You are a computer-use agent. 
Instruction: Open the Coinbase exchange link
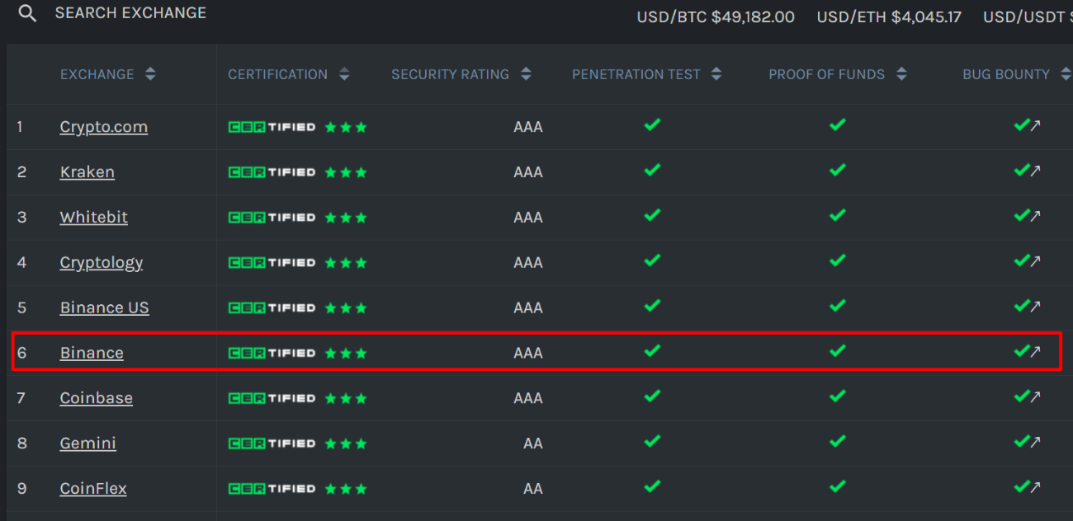(96, 398)
